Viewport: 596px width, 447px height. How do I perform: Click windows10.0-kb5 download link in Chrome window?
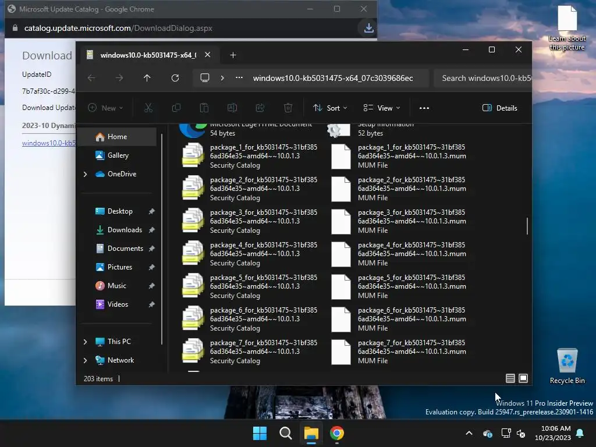point(49,143)
